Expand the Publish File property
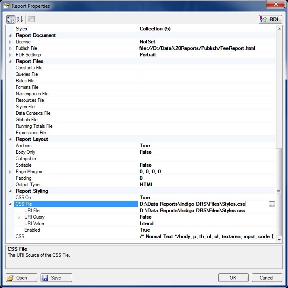Screen dimensions: 288x288 tap(10, 48)
